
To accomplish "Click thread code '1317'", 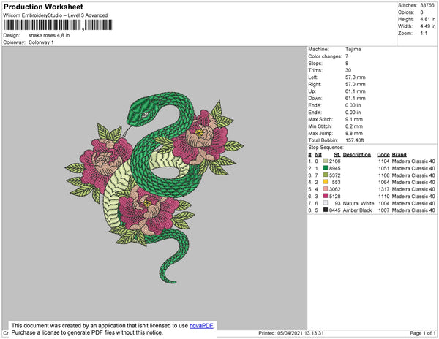I will pyautogui.click(x=384, y=189).
